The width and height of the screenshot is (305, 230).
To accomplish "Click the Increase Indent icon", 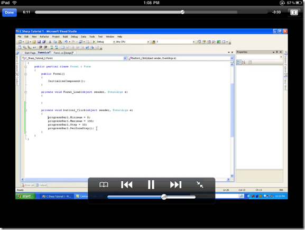I will coord(45,47).
